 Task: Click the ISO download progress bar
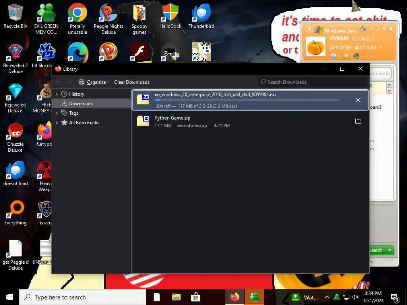click(x=247, y=100)
